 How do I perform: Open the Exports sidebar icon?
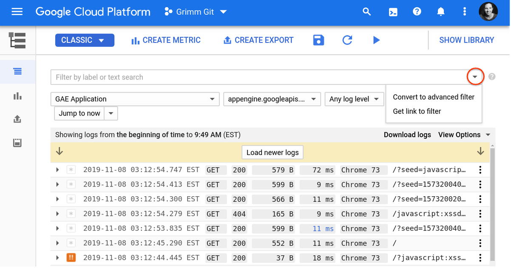click(x=17, y=119)
